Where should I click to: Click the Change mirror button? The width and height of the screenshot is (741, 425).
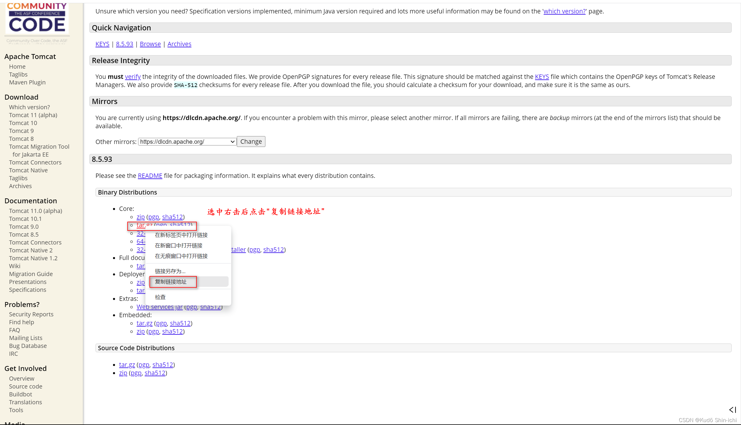tap(251, 142)
